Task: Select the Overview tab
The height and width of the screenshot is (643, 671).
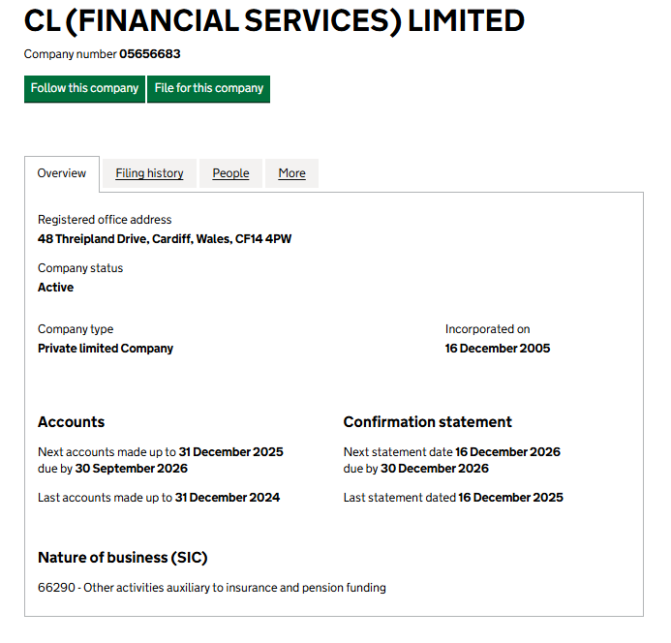Action: [62, 173]
